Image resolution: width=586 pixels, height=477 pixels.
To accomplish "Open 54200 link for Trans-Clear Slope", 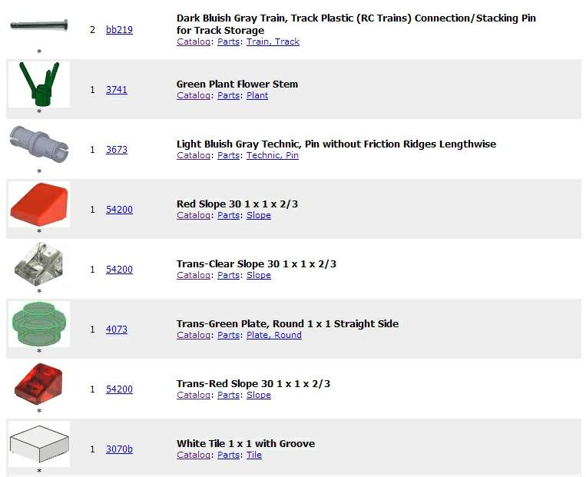I will click(119, 270).
